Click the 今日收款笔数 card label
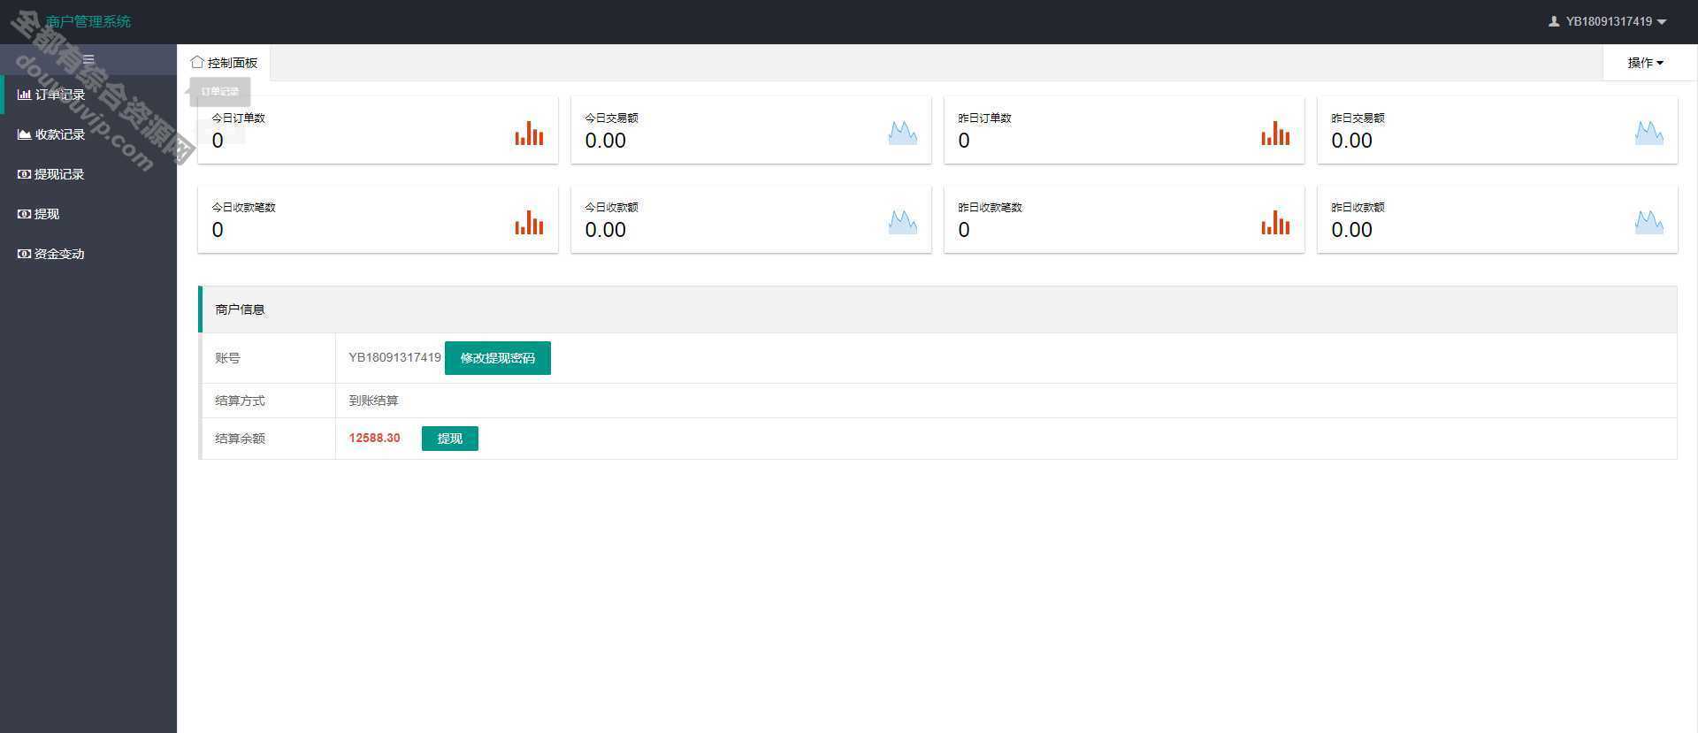The width and height of the screenshot is (1698, 733). pyautogui.click(x=244, y=207)
